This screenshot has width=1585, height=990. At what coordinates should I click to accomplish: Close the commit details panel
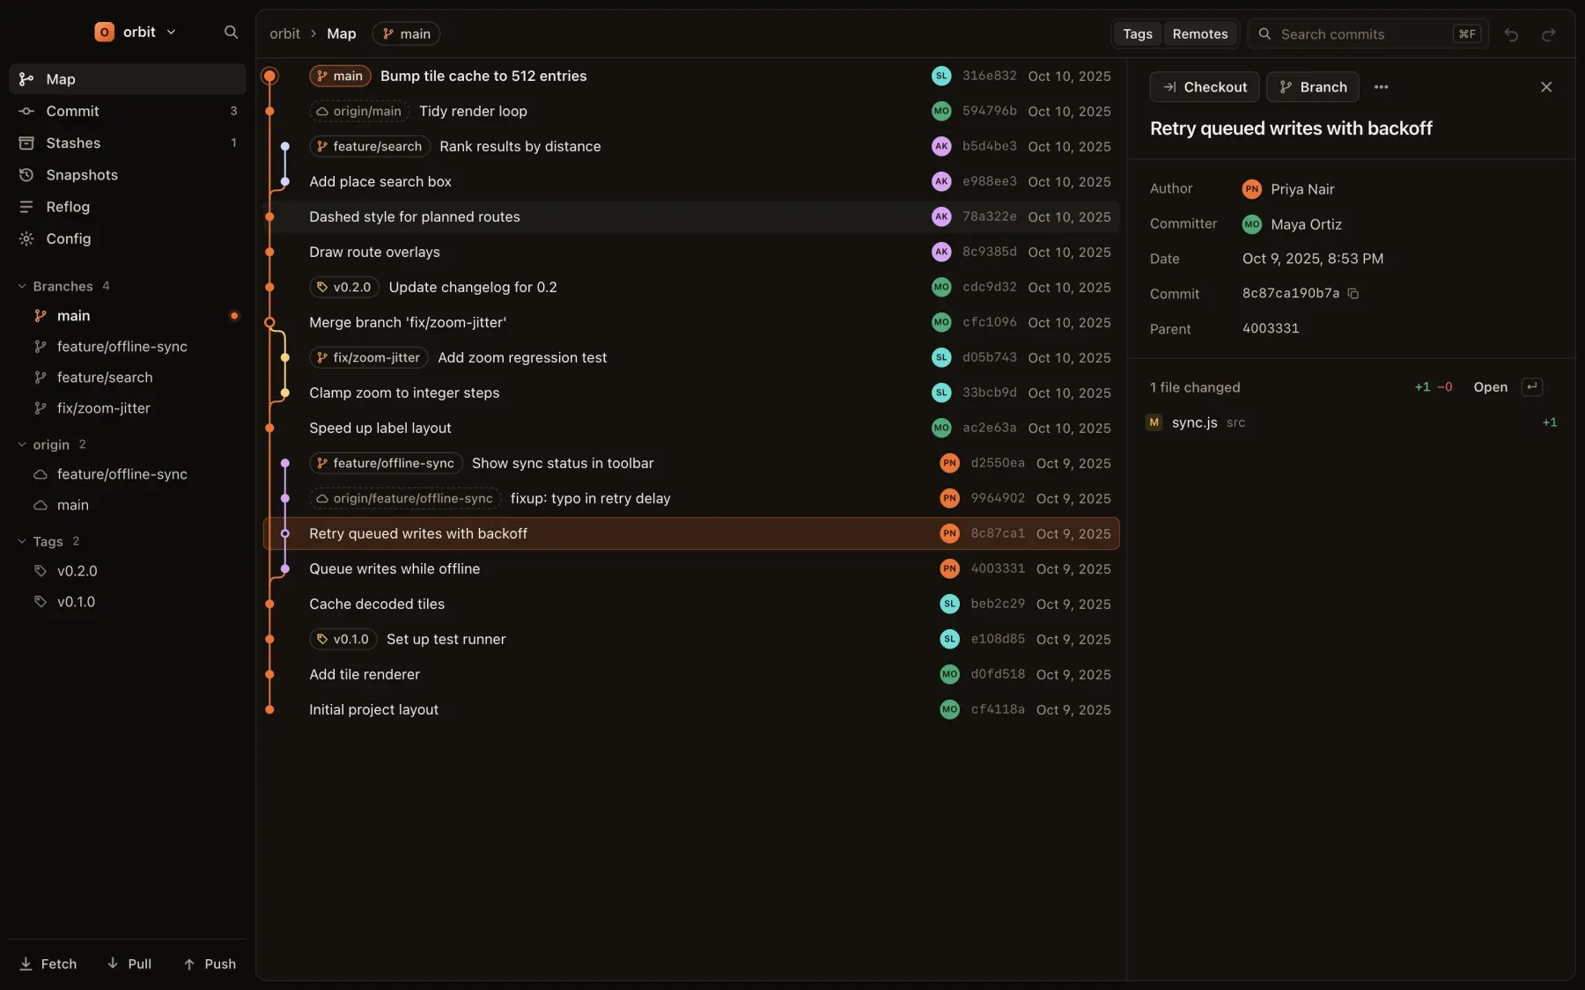click(x=1546, y=87)
